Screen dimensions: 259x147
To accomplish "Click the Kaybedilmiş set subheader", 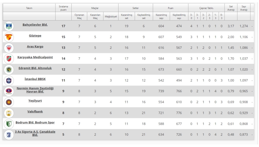I will pyautogui.click(x=144, y=16).
